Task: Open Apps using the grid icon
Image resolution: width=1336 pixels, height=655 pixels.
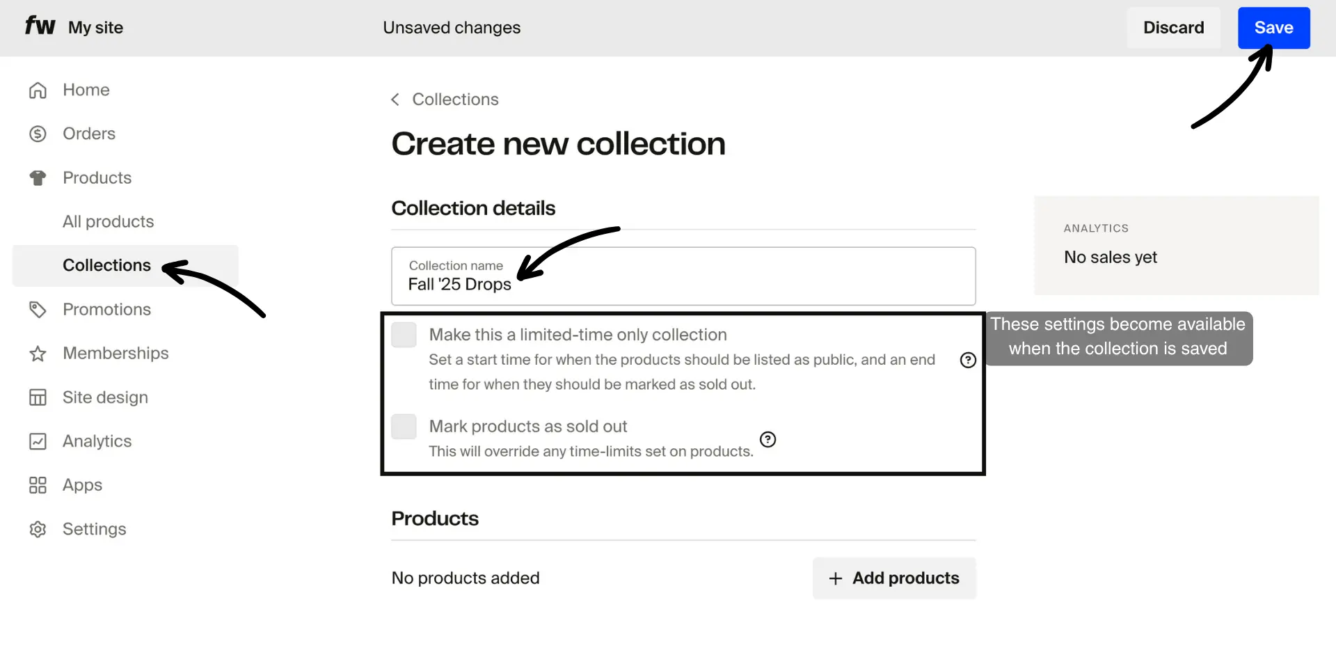Action: click(x=38, y=484)
